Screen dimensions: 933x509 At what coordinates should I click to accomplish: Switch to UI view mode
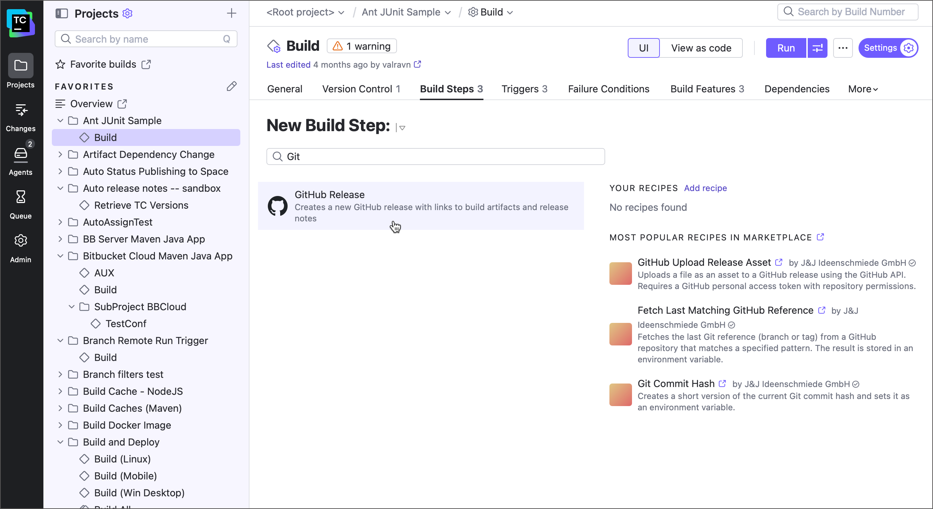coord(644,48)
